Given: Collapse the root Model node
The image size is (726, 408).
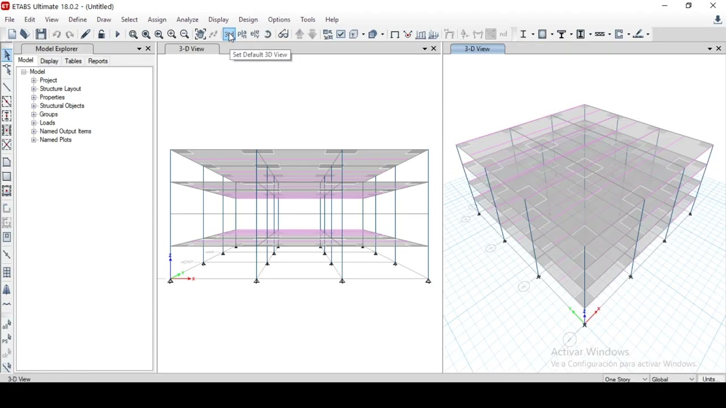Looking at the screenshot, I should pyautogui.click(x=24, y=72).
